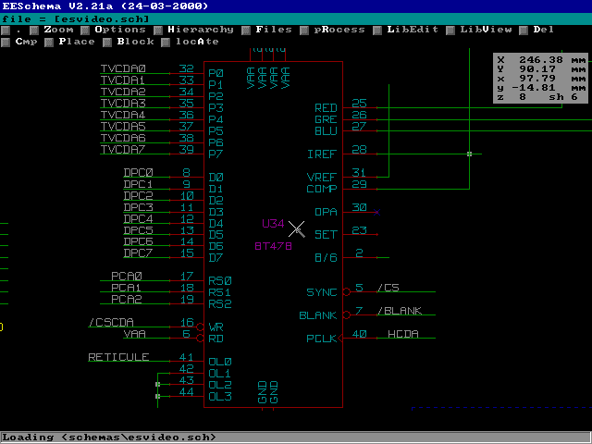
Task: Select the /BLANK net label
Action: click(x=400, y=311)
